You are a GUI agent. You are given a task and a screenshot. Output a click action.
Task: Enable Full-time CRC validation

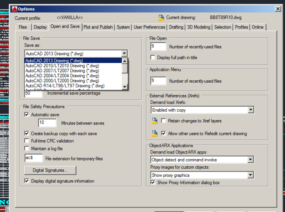click(x=27, y=141)
